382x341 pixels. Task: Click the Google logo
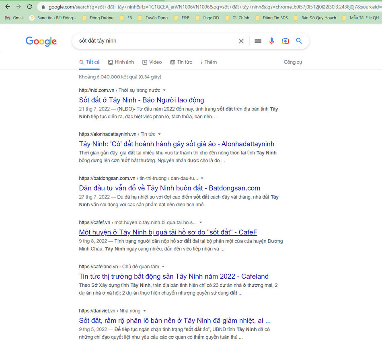[41, 41]
